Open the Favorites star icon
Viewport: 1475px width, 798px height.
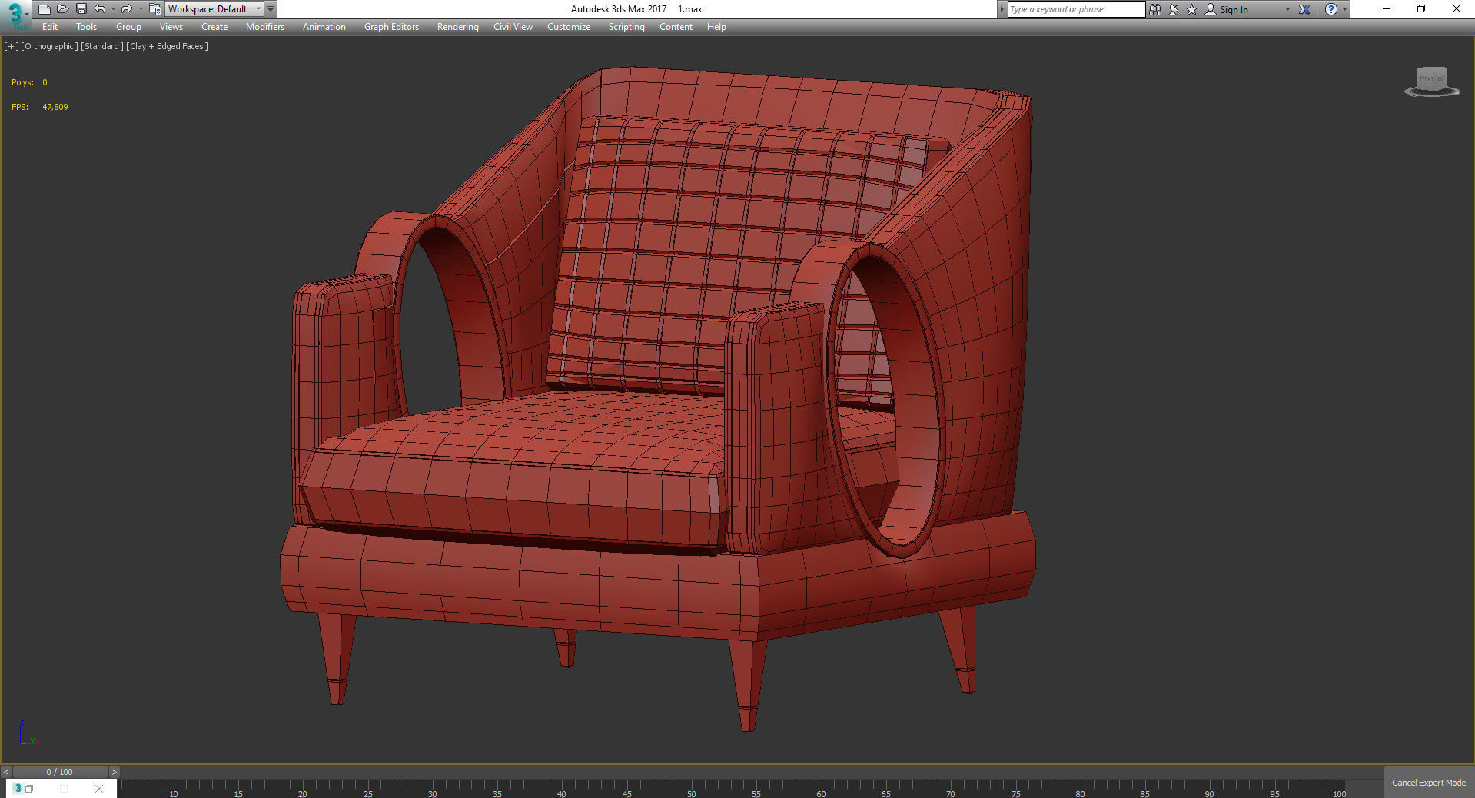click(1191, 9)
